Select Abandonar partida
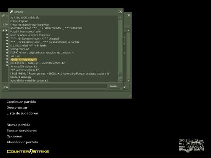Screen dimensions: 211x158 [22, 142]
